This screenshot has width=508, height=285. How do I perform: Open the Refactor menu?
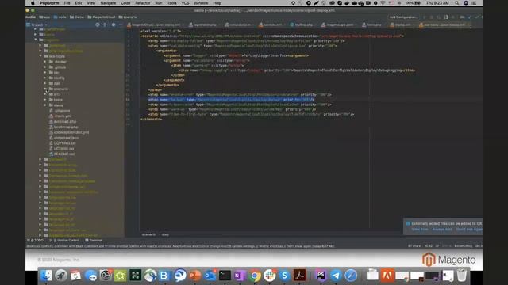pyautogui.click(x=143, y=3)
